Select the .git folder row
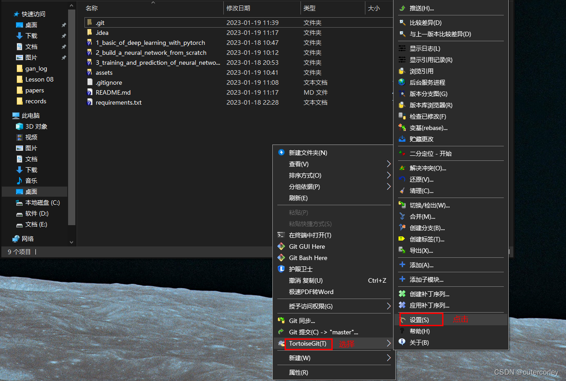 pos(239,23)
